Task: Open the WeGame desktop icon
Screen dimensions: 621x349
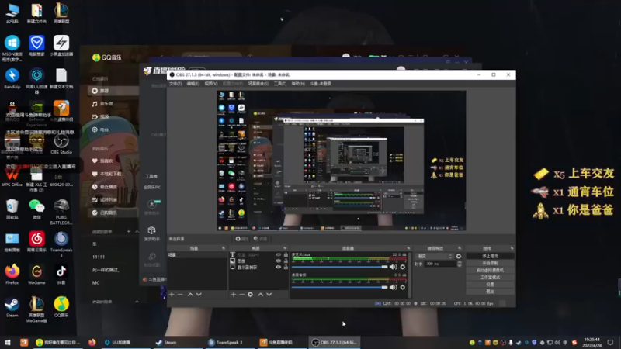Action: 36,275
